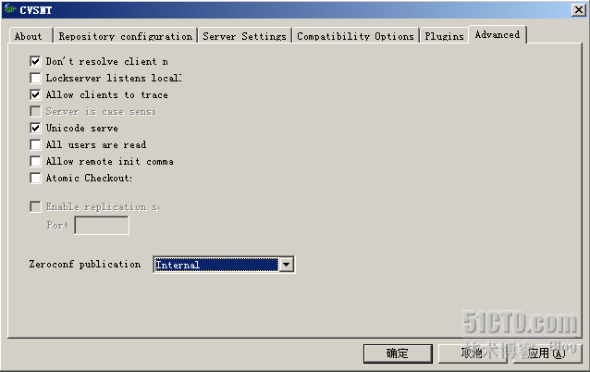Select the Internal value in Zeroconf combo box
This screenshot has height=372, width=590.
[x=216, y=265]
